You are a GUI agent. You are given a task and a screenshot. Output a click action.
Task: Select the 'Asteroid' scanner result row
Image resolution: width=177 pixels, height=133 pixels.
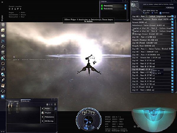151,22
